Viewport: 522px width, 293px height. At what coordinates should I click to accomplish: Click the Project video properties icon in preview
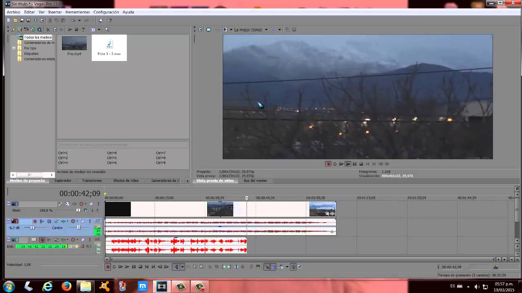[200, 30]
